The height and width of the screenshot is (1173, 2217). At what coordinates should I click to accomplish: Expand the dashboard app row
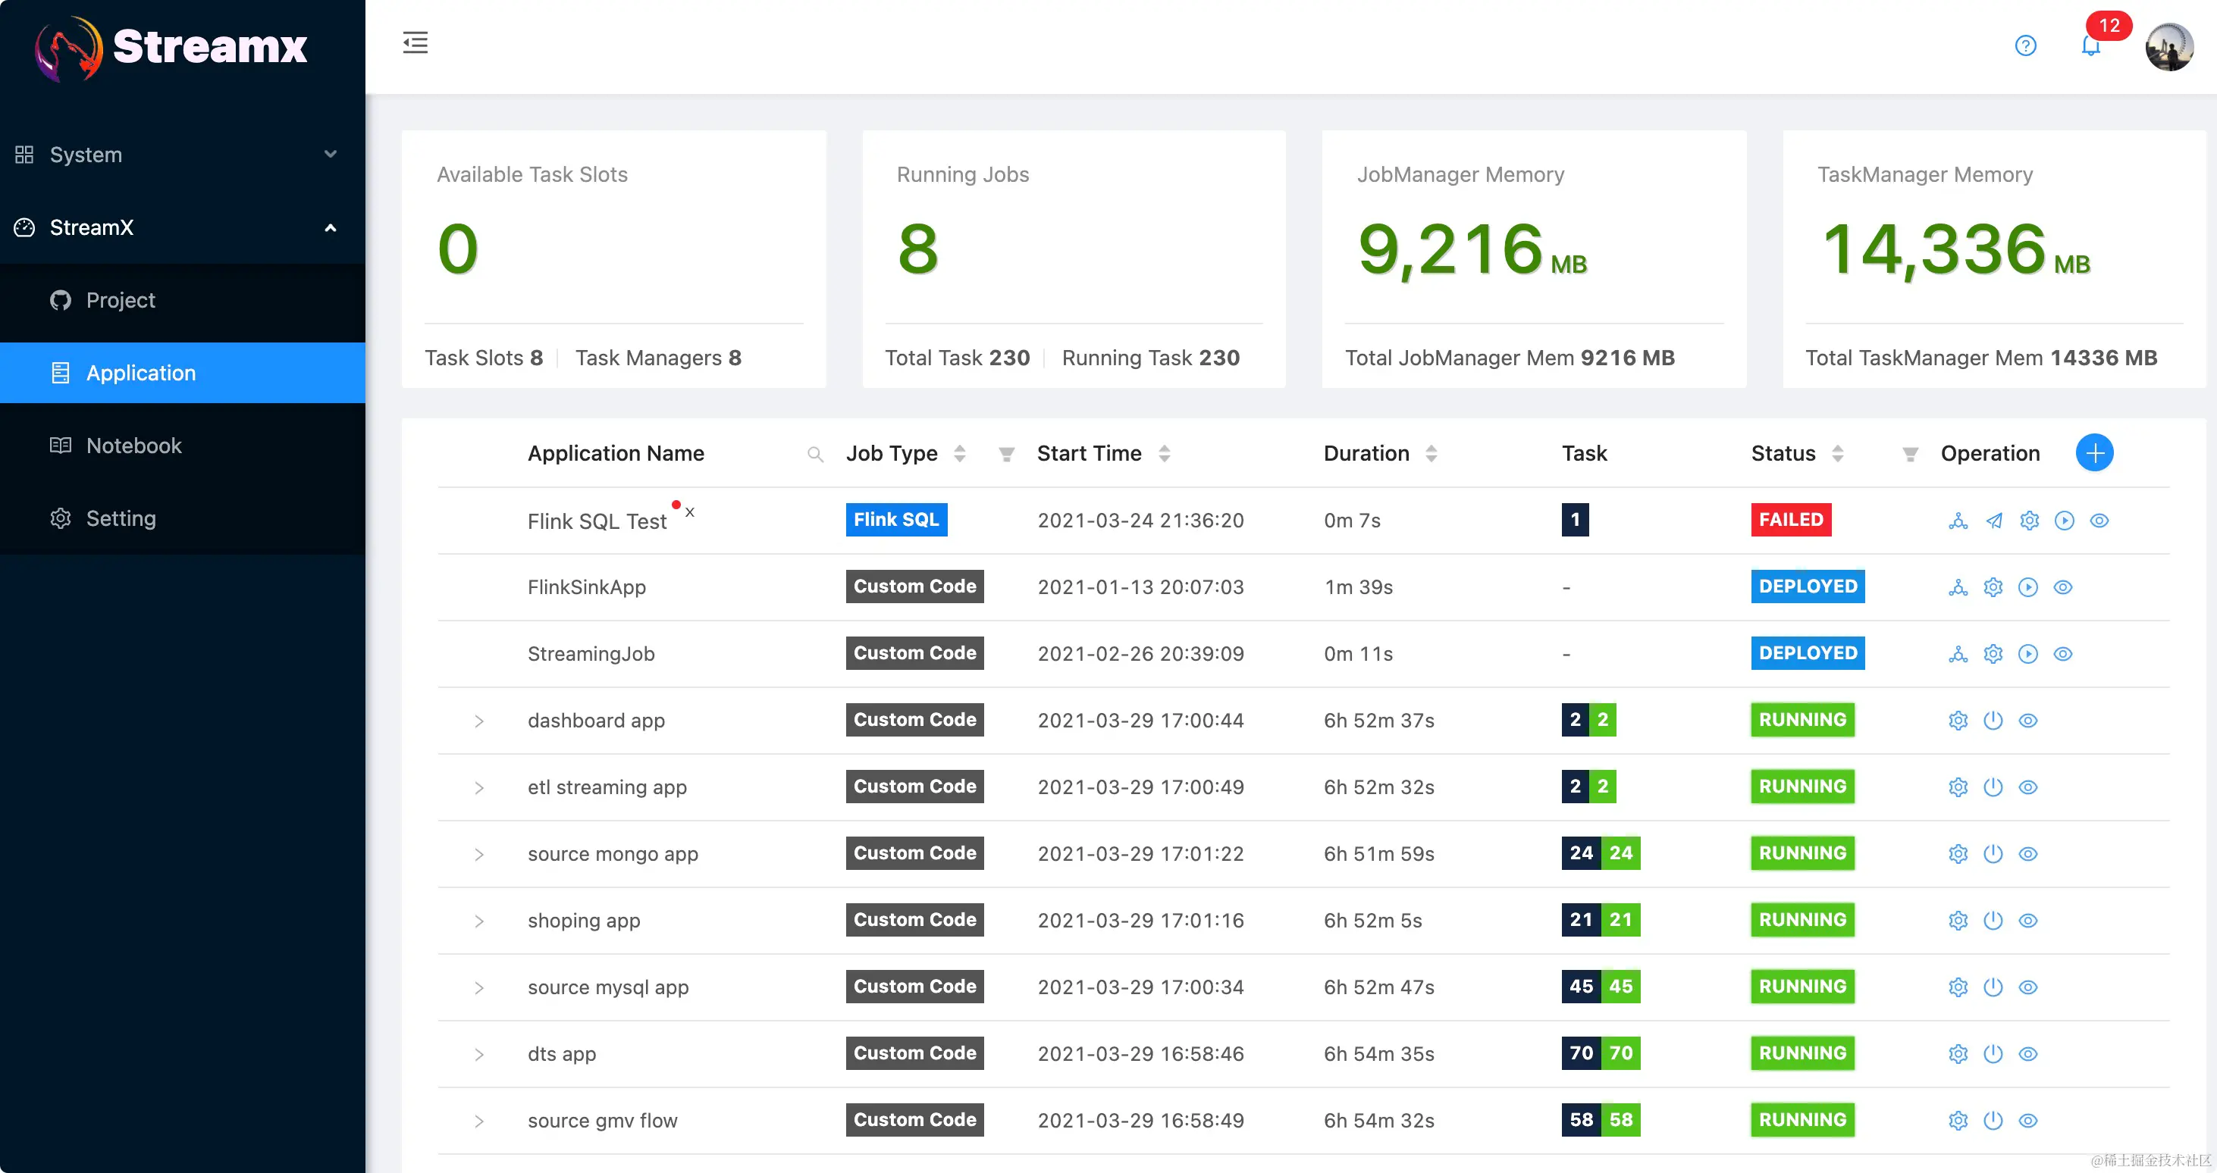pos(478,721)
